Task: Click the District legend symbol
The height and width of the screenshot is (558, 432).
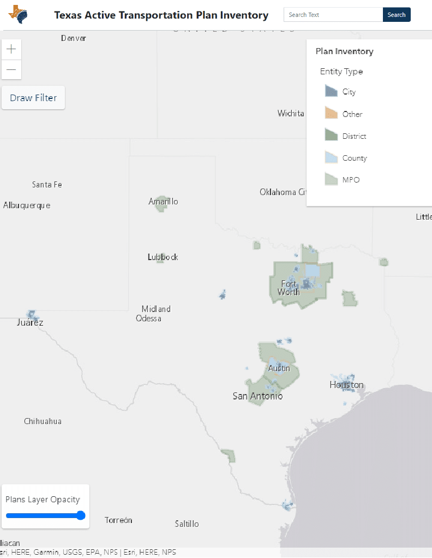Action: point(331,136)
